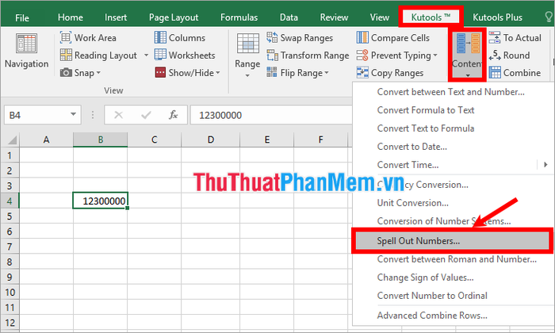Click the Swap Ranges icon
The width and height of the screenshot is (555, 333).
click(272, 37)
